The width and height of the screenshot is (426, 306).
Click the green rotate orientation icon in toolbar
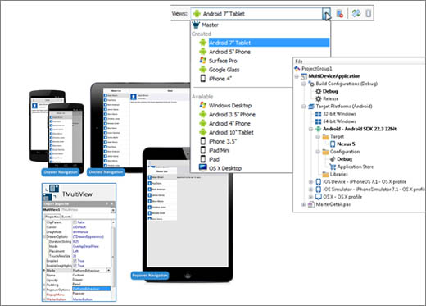[356, 13]
